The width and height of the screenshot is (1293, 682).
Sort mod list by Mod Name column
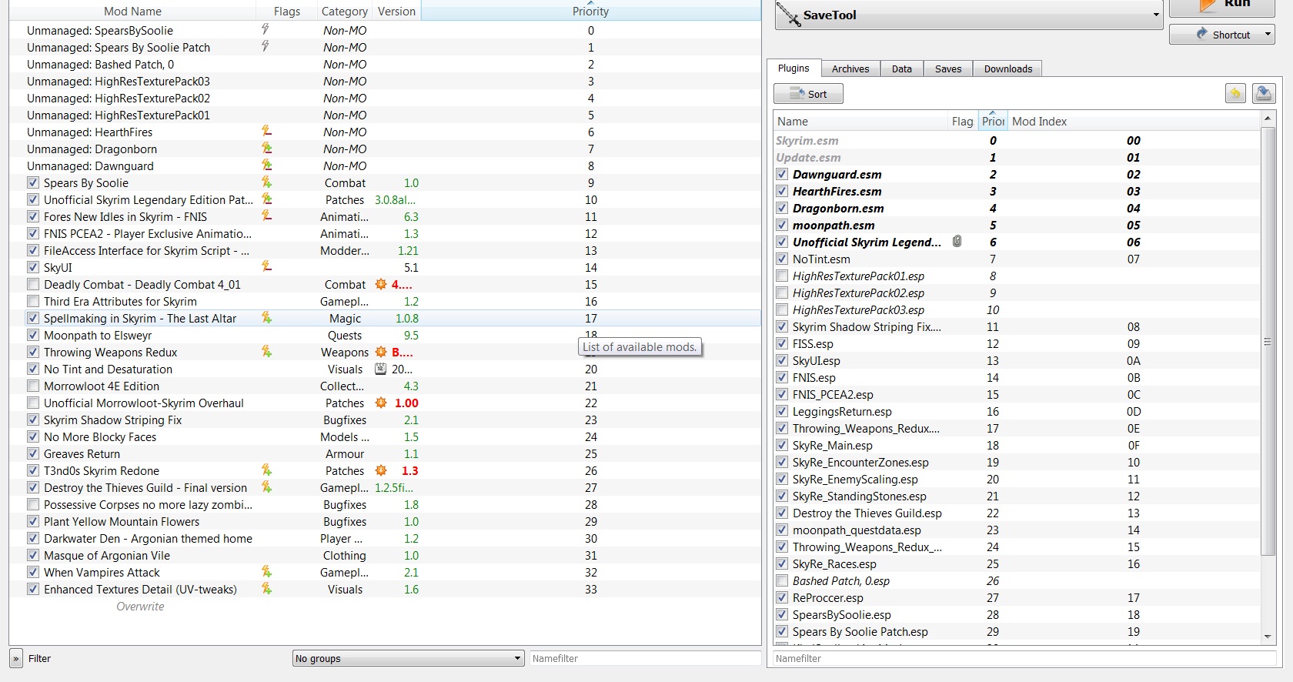132,12
